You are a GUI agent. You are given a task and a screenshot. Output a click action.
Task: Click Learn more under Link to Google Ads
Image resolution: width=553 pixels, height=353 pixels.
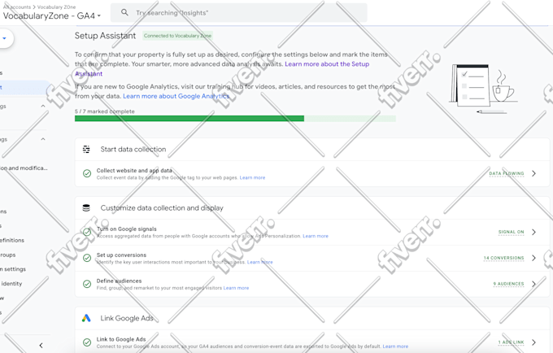click(395, 346)
